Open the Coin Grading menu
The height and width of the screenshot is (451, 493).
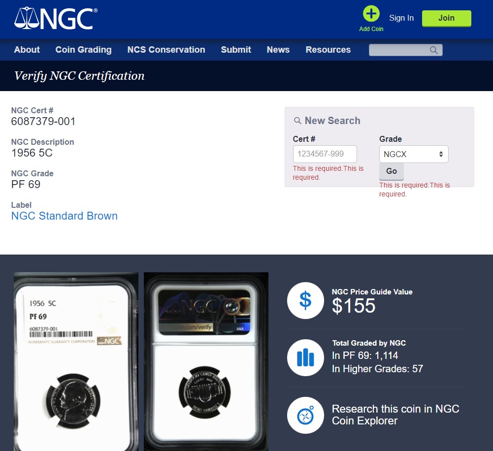click(83, 50)
